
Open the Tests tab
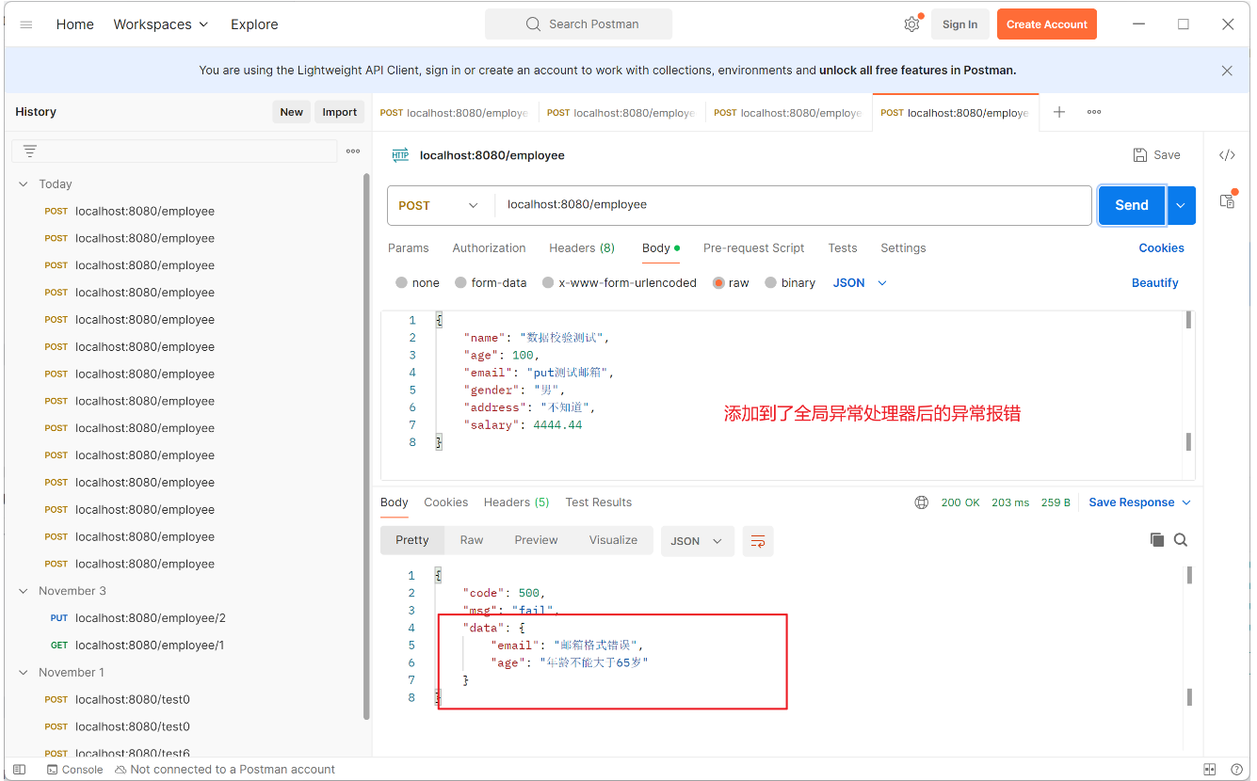843,248
